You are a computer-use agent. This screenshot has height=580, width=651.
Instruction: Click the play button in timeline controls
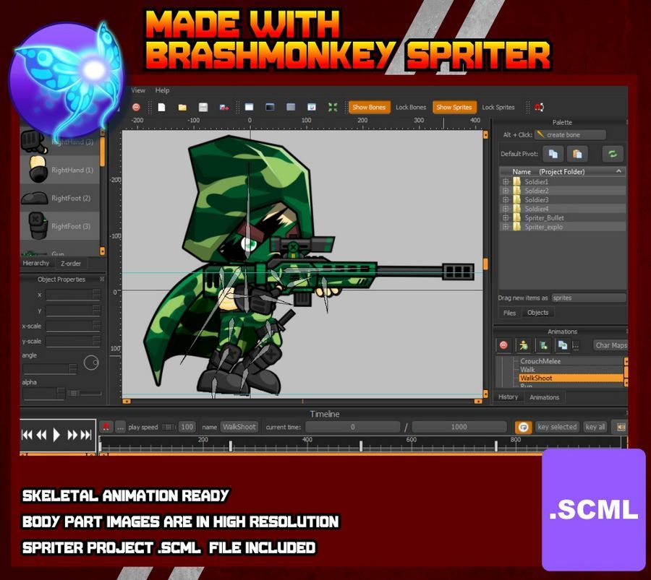coord(57,435)
